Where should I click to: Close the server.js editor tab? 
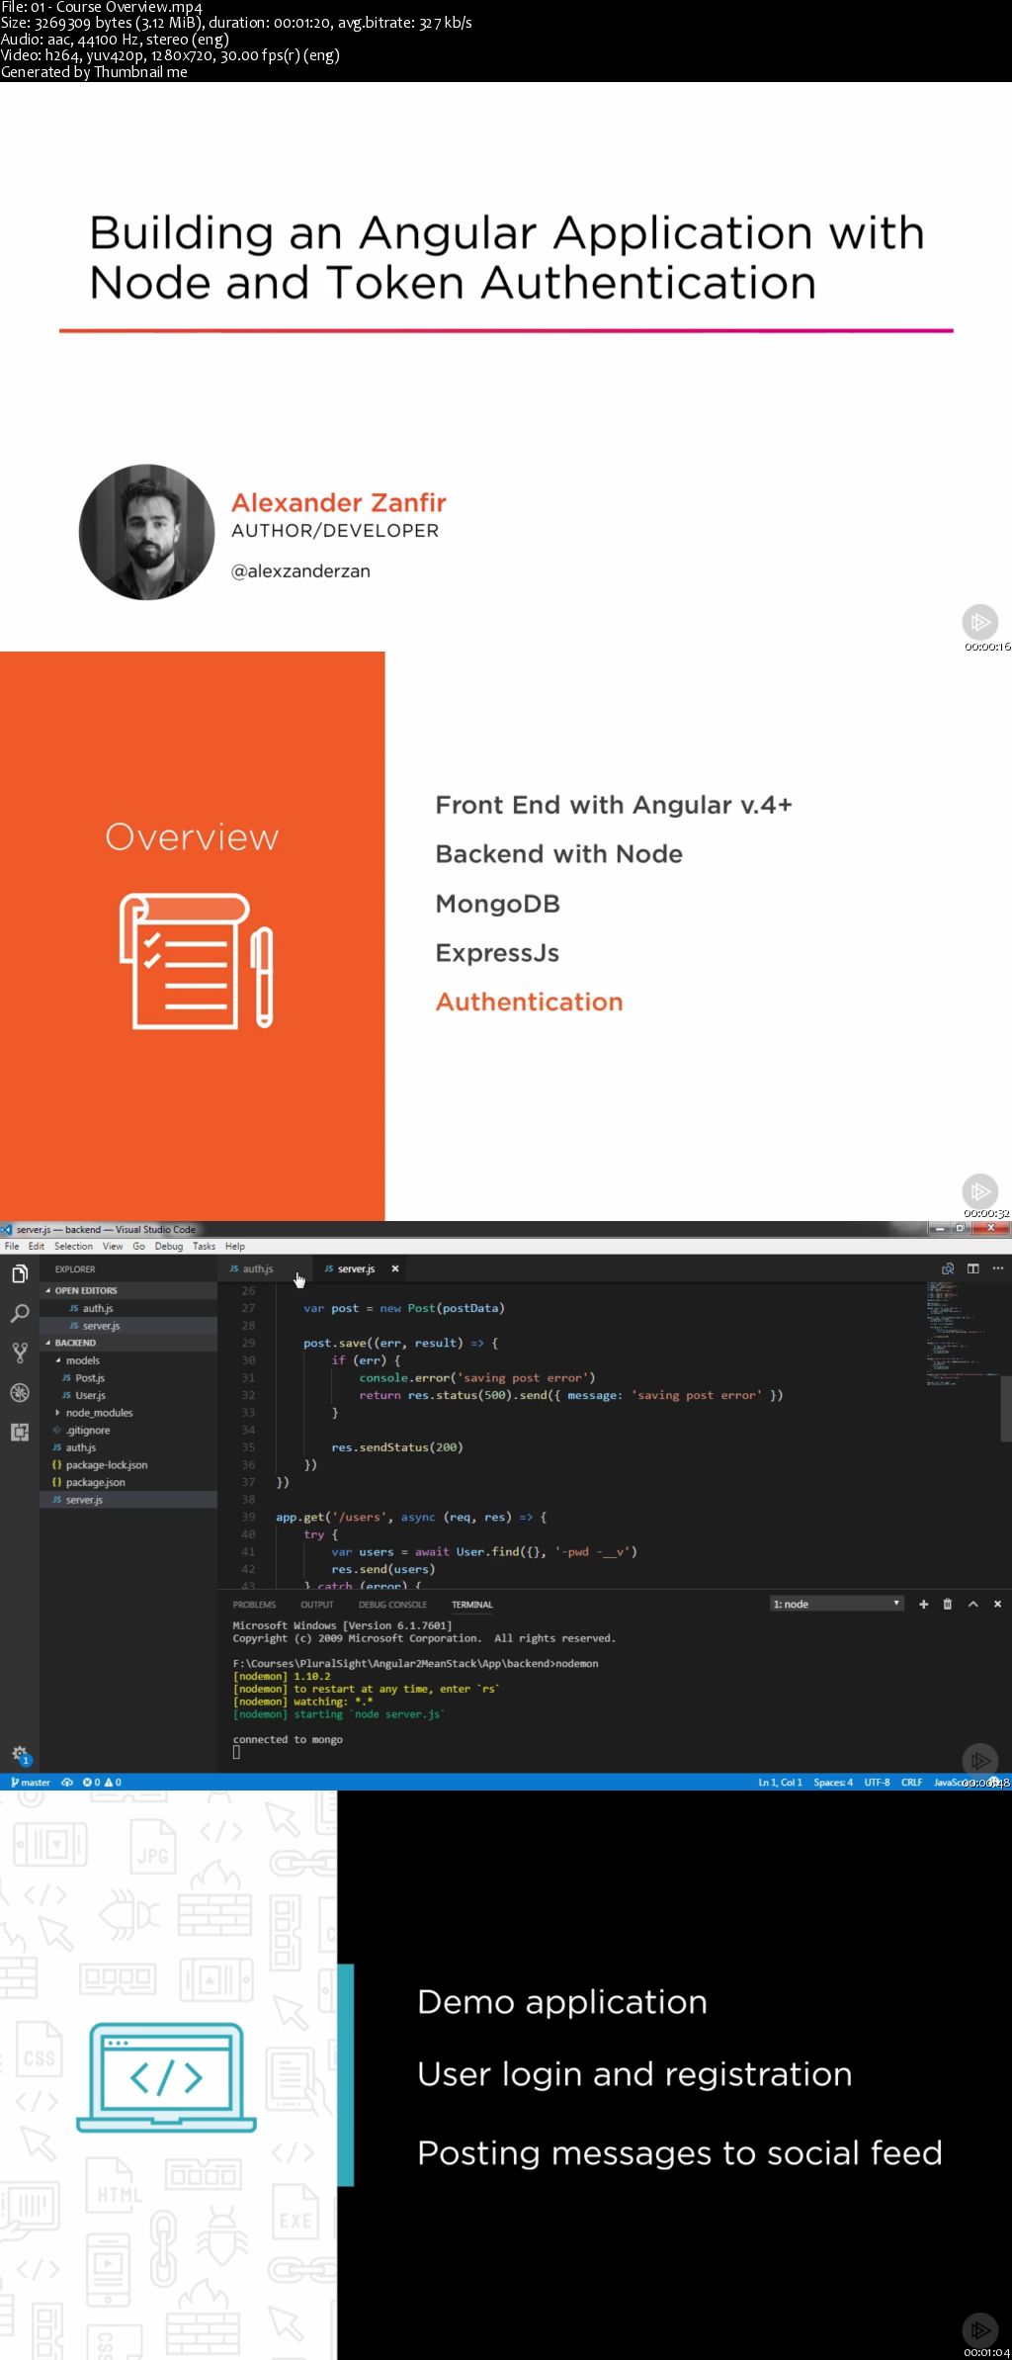395,1268
